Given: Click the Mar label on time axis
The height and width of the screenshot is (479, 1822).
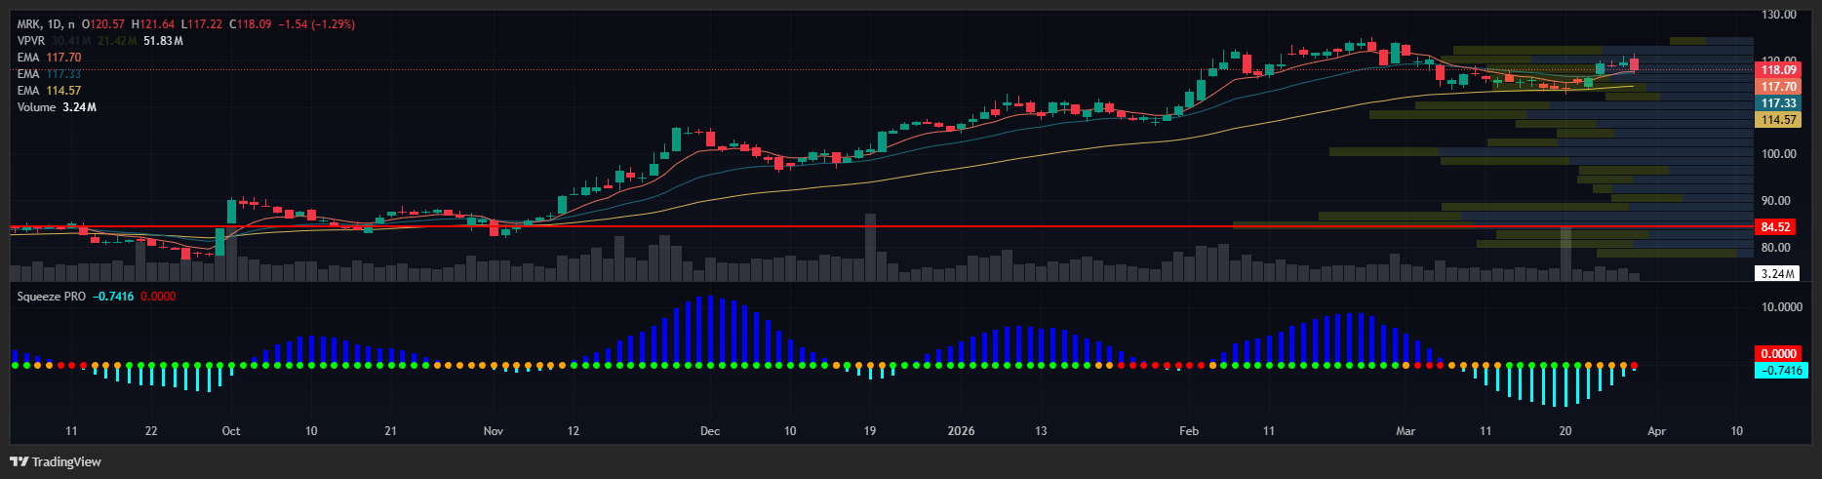Looking at the screenshot, I should [1406, 431].
